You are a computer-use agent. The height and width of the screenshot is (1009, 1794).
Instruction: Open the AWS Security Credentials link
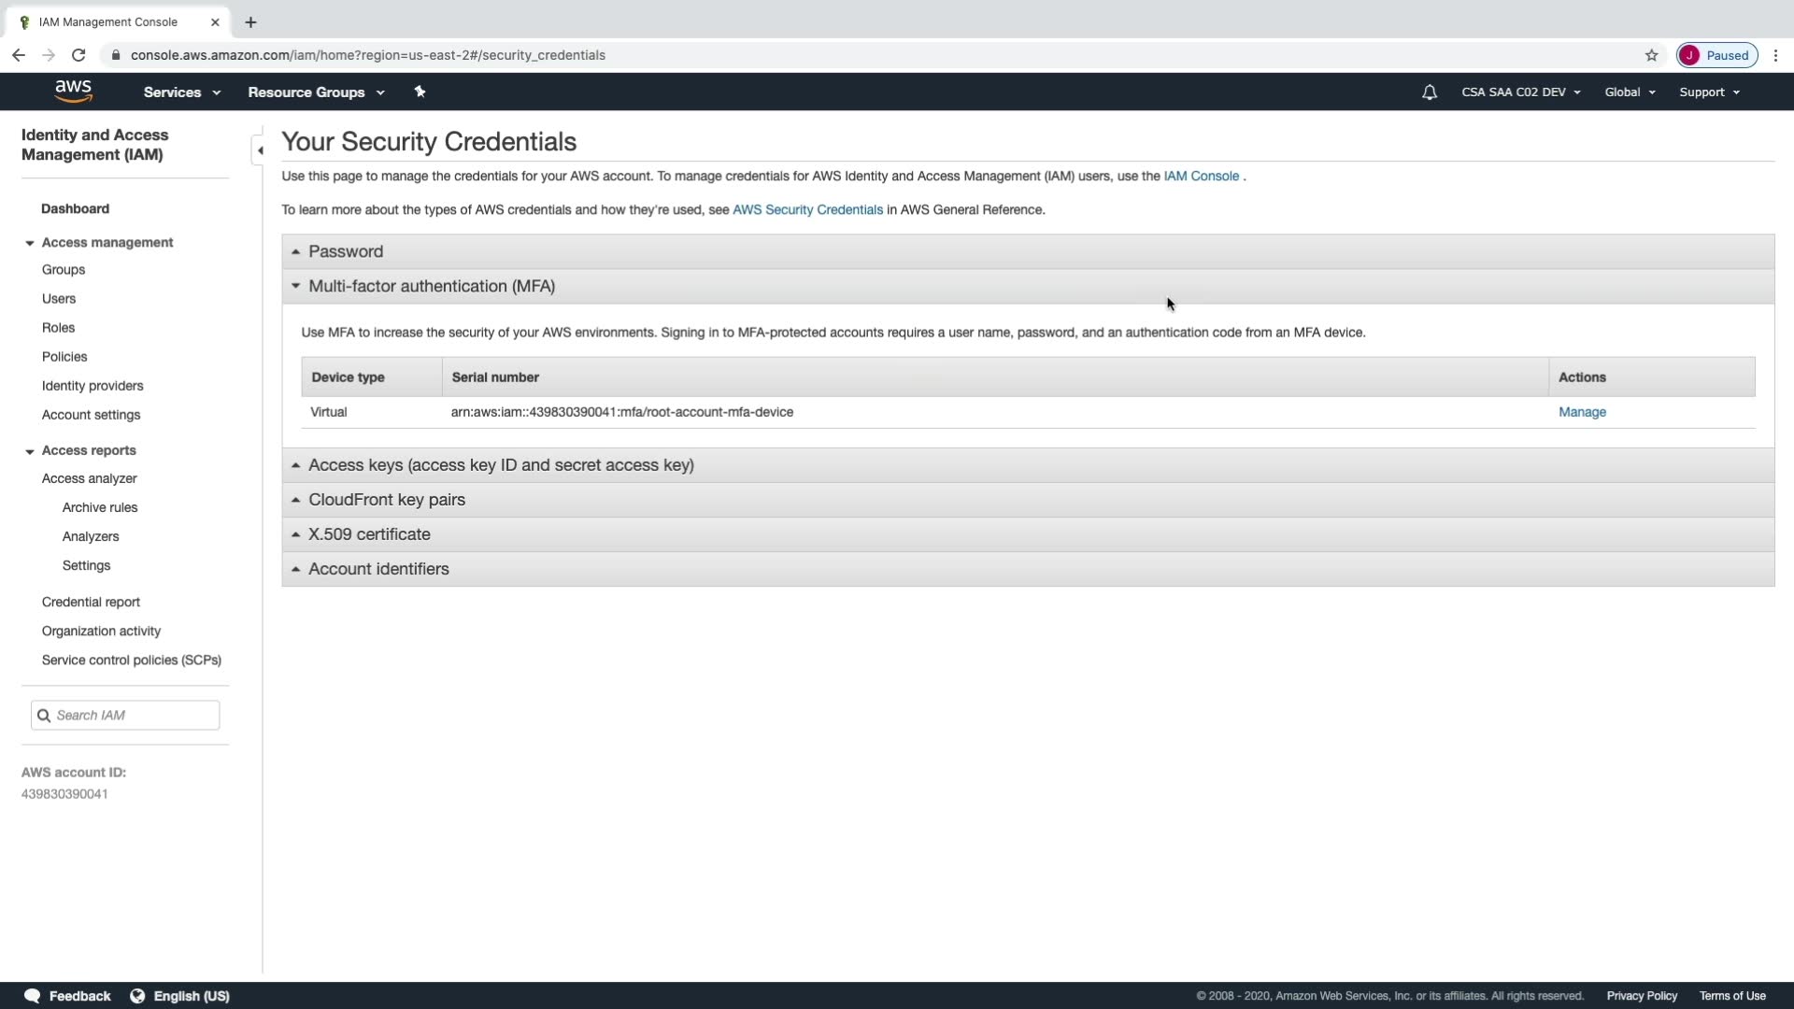[x=806, y=210]
